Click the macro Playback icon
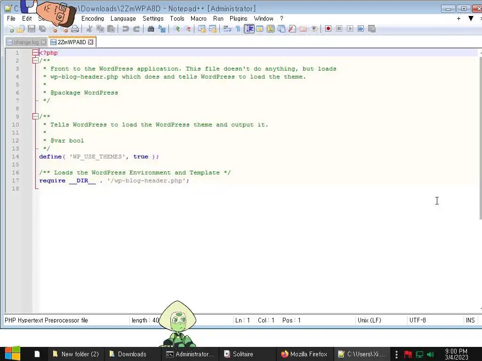Viewport: 482px width, 361px height. click(x=350, y=29)
